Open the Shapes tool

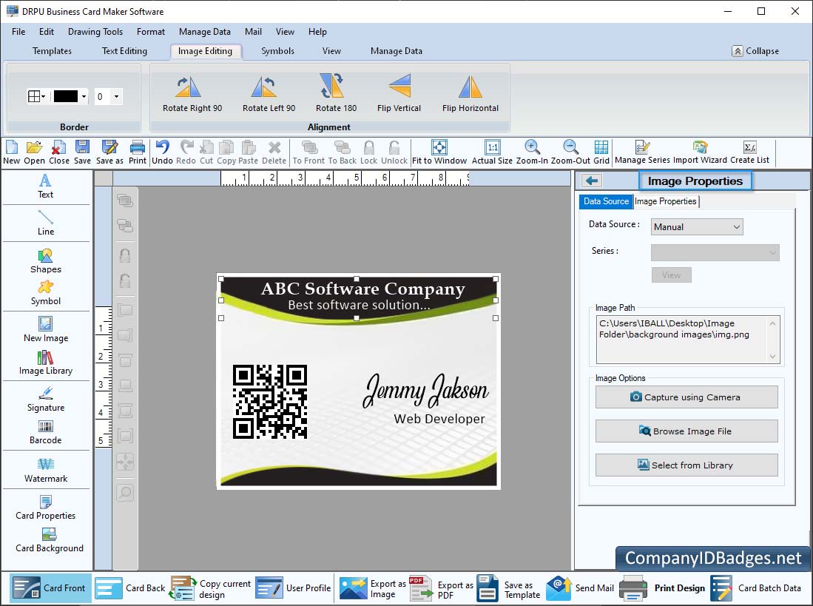(x=46, y=260)
